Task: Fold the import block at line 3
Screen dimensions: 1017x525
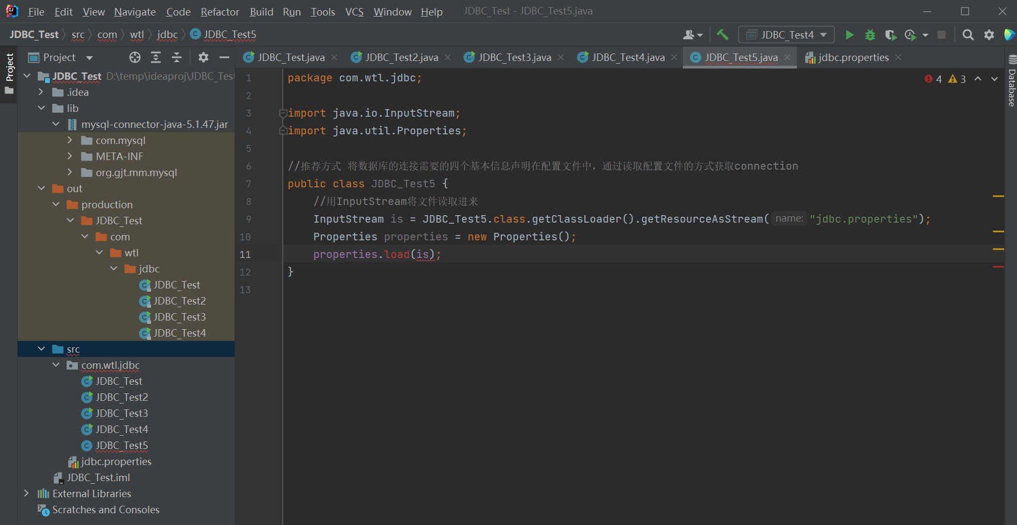Action: [x=283, y=113]
